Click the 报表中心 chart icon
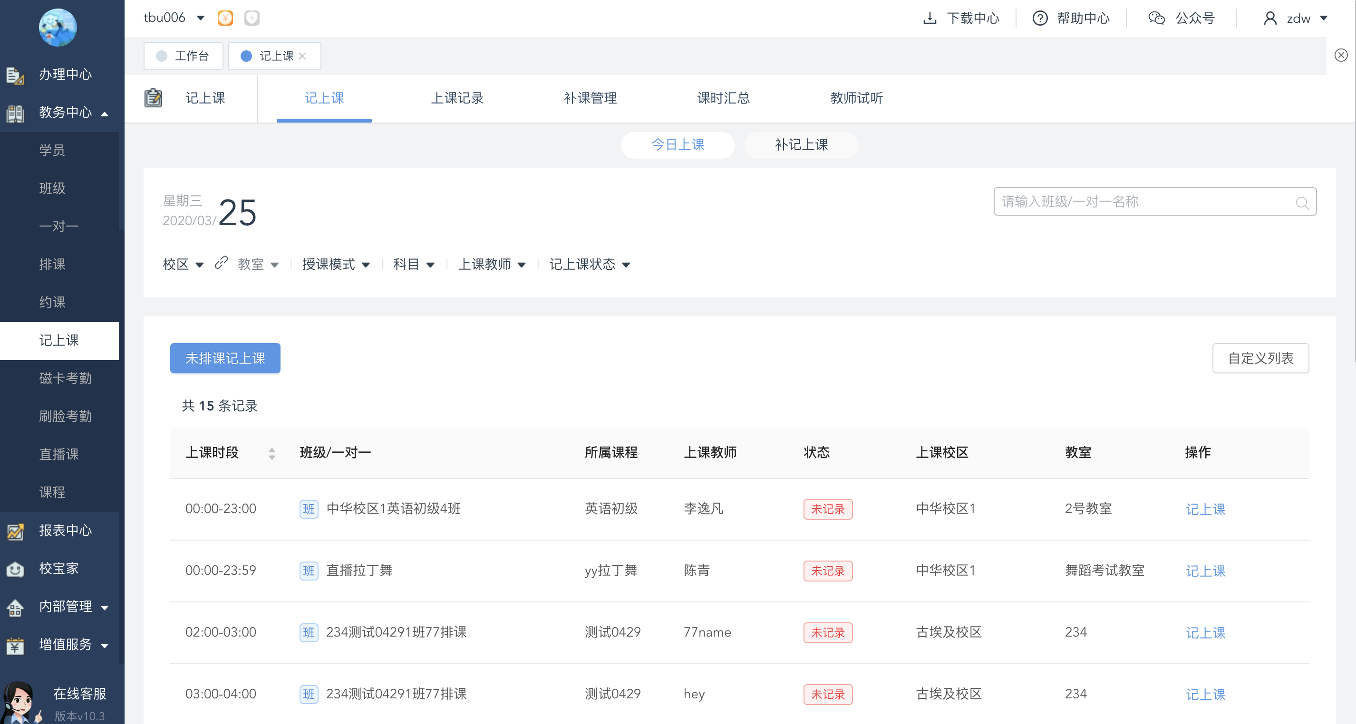 (15, 531)
